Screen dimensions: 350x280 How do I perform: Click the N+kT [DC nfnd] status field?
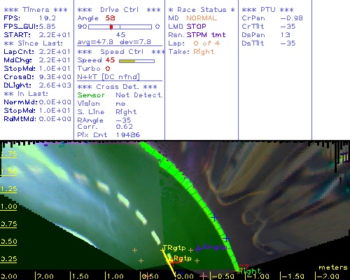(x=108, y=77)
